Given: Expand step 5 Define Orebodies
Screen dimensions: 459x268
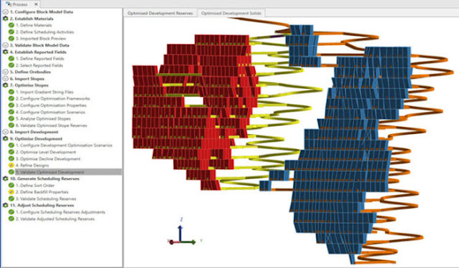Looking at the screenshot, I should (x=5, y=72).
